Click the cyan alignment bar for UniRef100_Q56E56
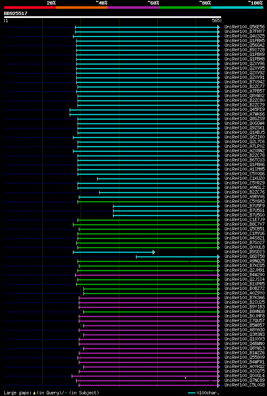This screenshot has height=396, width=267. pos(147,27)
